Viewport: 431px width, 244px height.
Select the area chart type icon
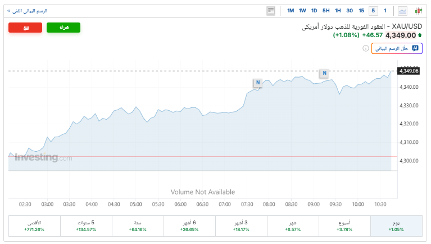(403, 11)
